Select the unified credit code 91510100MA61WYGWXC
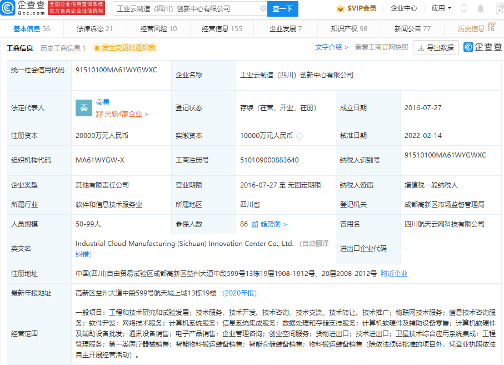 tap(116, 70)
